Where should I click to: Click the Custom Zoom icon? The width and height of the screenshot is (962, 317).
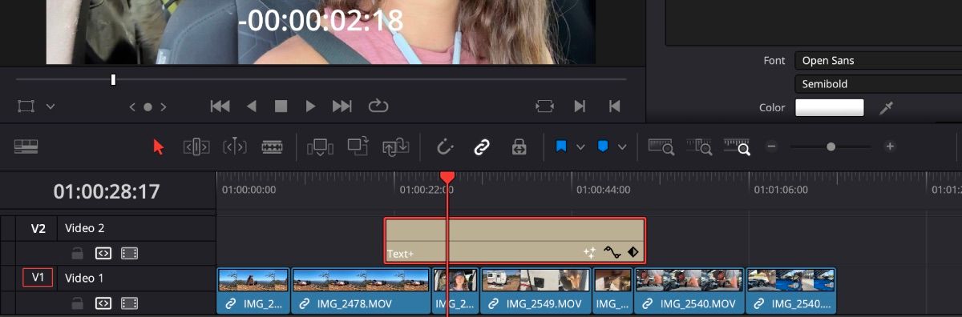[737, 146]
